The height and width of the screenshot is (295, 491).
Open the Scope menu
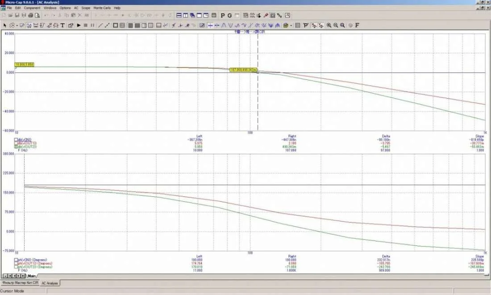click(x=86, y=8)
